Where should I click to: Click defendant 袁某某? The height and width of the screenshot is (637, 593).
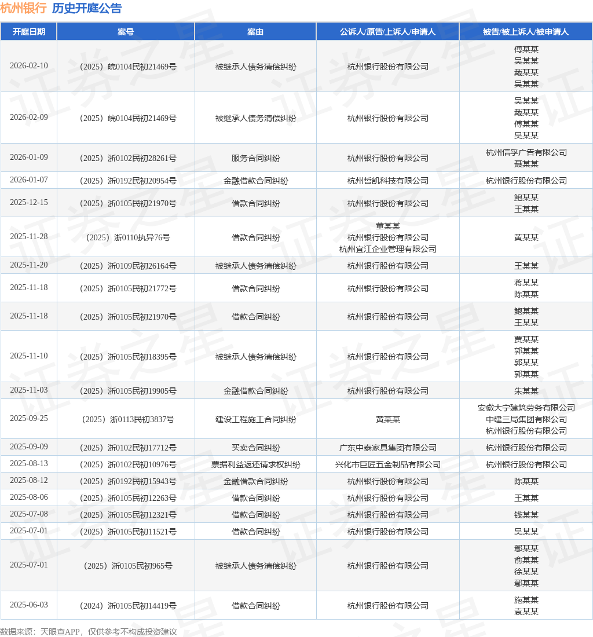click(x=526, y=612)
